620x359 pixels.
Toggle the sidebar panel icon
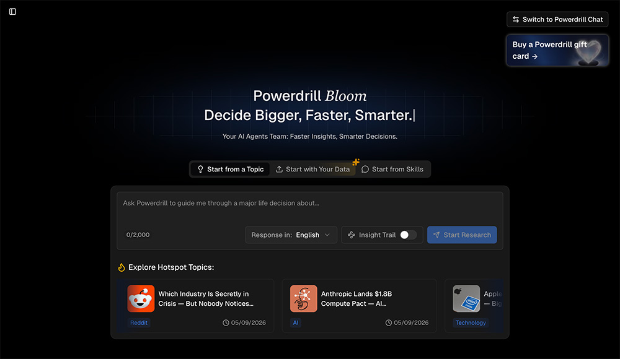[x=12, y=12]
